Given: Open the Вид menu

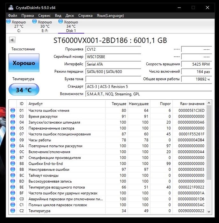Looking at the screenshot, I should click(x=58, y=16).
